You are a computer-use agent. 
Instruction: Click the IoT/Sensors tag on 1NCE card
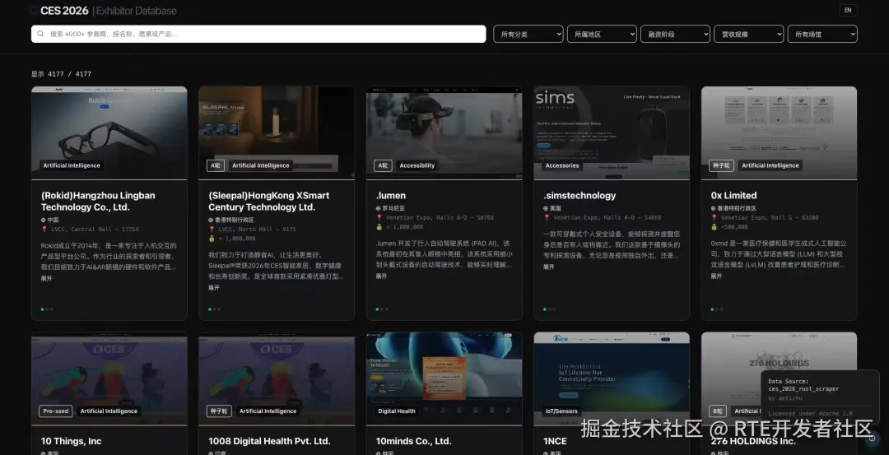tap(561, 411)
